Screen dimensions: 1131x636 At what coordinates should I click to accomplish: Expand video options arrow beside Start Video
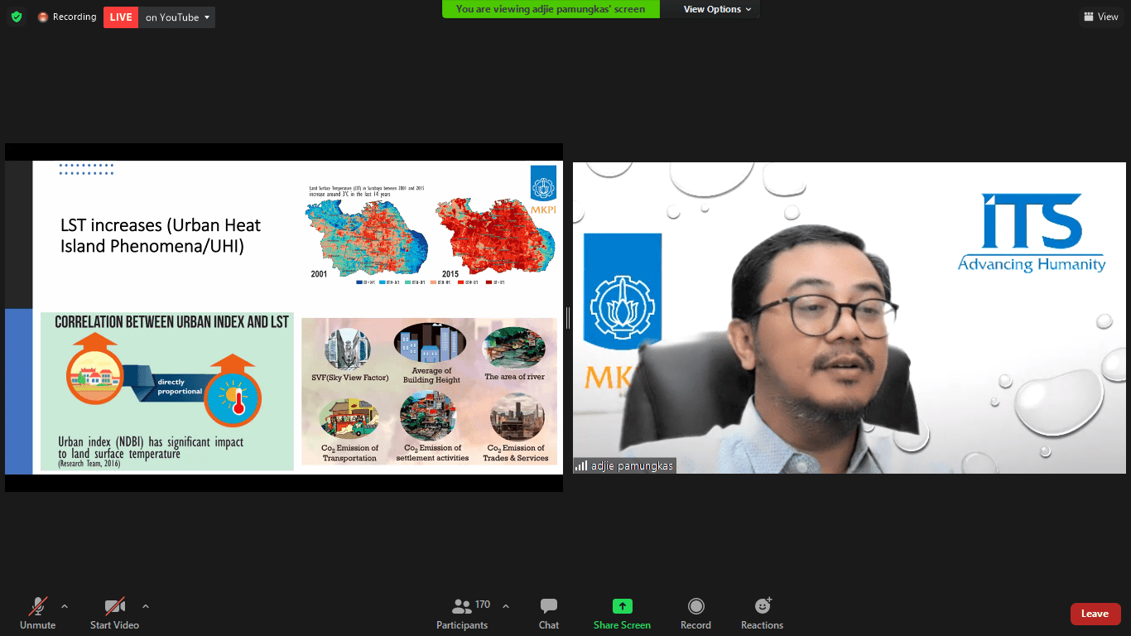[146, 605]
